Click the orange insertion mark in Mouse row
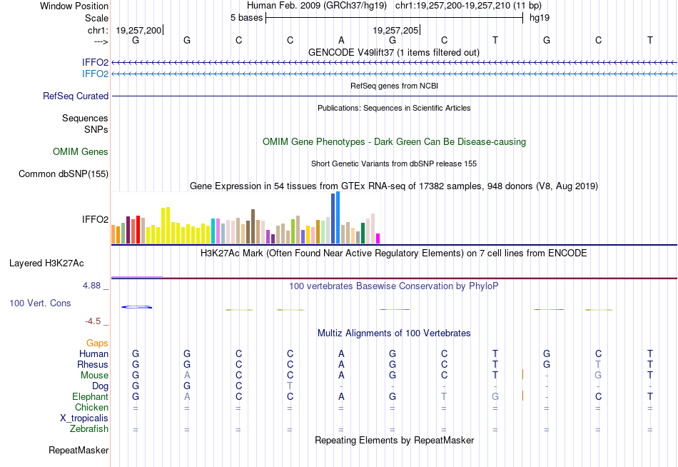The image size is (678, 467). click(522, 375)
